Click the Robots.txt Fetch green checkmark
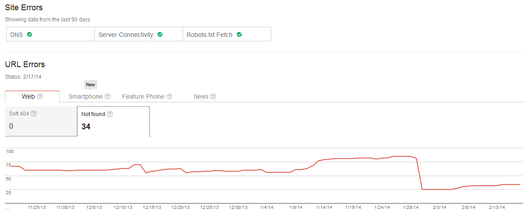Viewport: 525px width, 212px height. [239, 34]
